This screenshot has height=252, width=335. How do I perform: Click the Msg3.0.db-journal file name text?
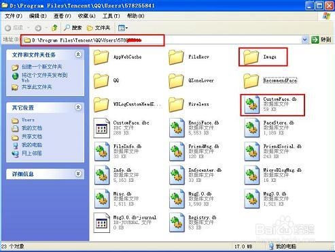[x=135, y=217]
